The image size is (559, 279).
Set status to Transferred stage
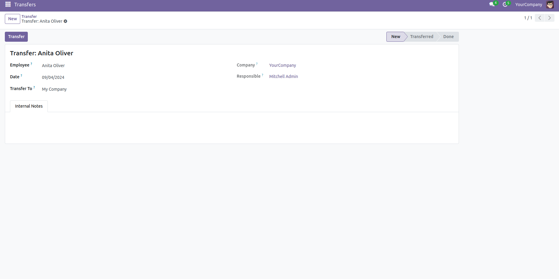click(x=421, y=37)
